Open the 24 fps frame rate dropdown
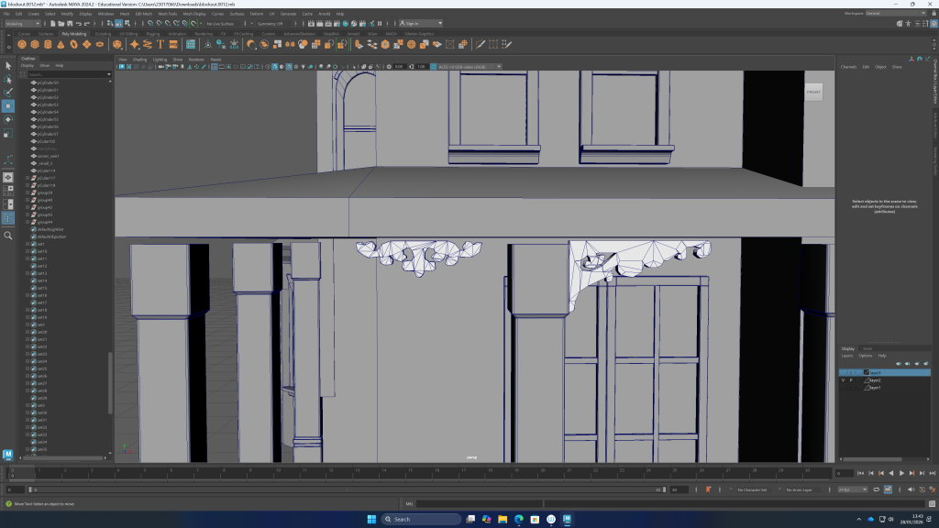The image size is (939, 528). (855, 489)
